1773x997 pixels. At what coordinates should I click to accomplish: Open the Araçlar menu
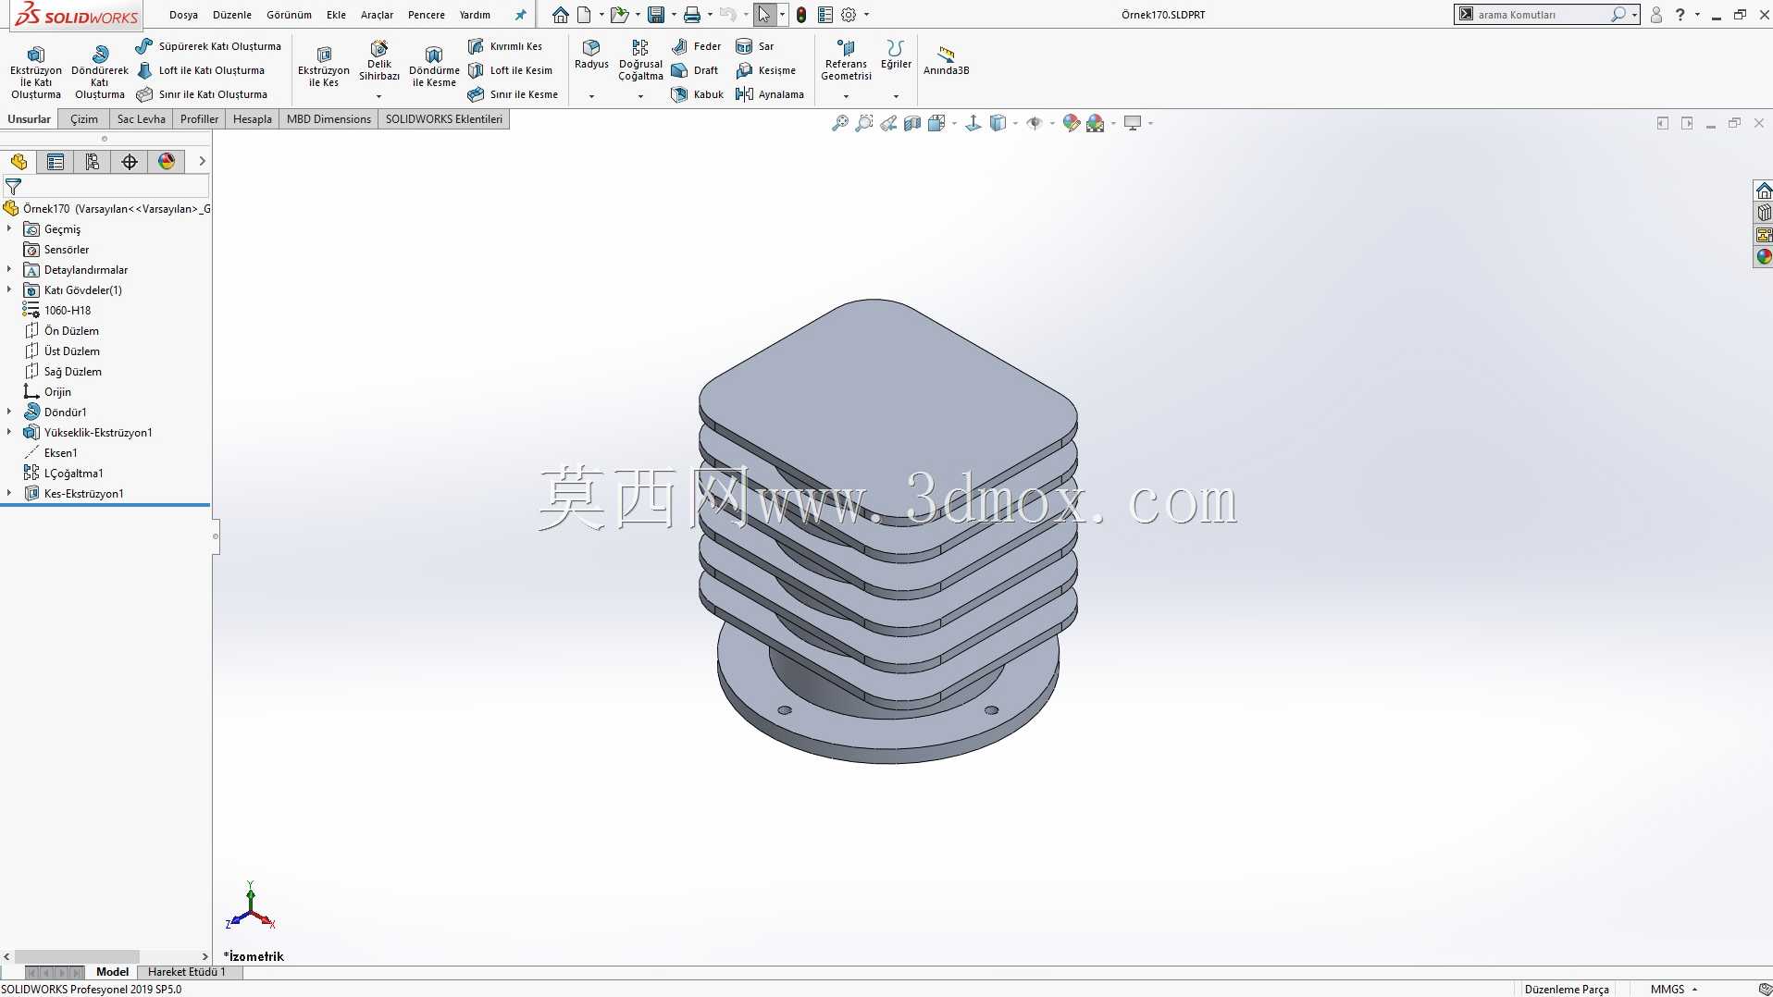pos(377,15)
